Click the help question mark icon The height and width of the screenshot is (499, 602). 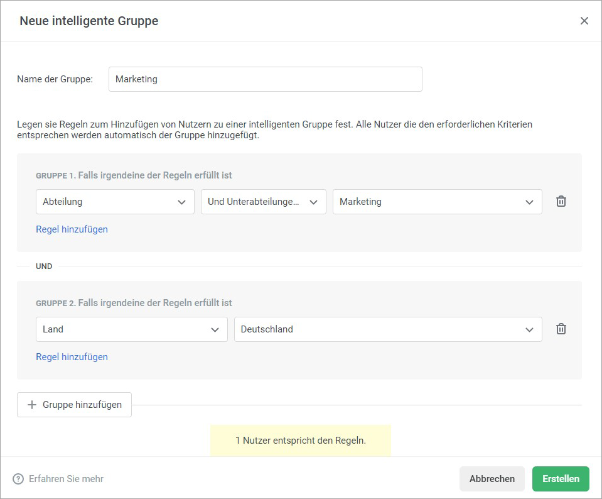coord(18,479)
